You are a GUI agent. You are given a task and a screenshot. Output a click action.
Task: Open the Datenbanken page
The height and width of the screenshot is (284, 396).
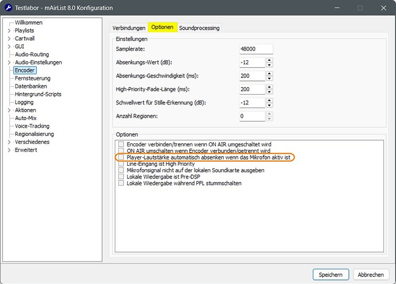click(x=31, y=86)
